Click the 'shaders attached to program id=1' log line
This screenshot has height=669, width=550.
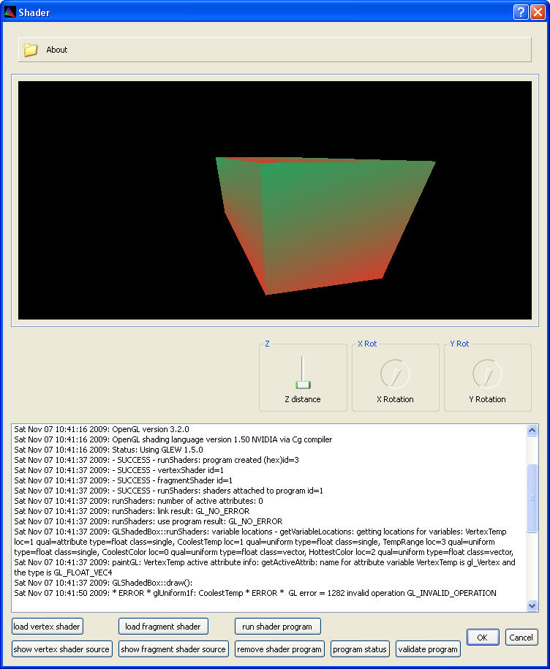point(168,491)
